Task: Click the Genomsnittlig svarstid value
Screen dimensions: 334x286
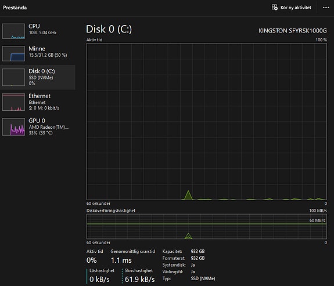Action: click(x=121, y=260)
